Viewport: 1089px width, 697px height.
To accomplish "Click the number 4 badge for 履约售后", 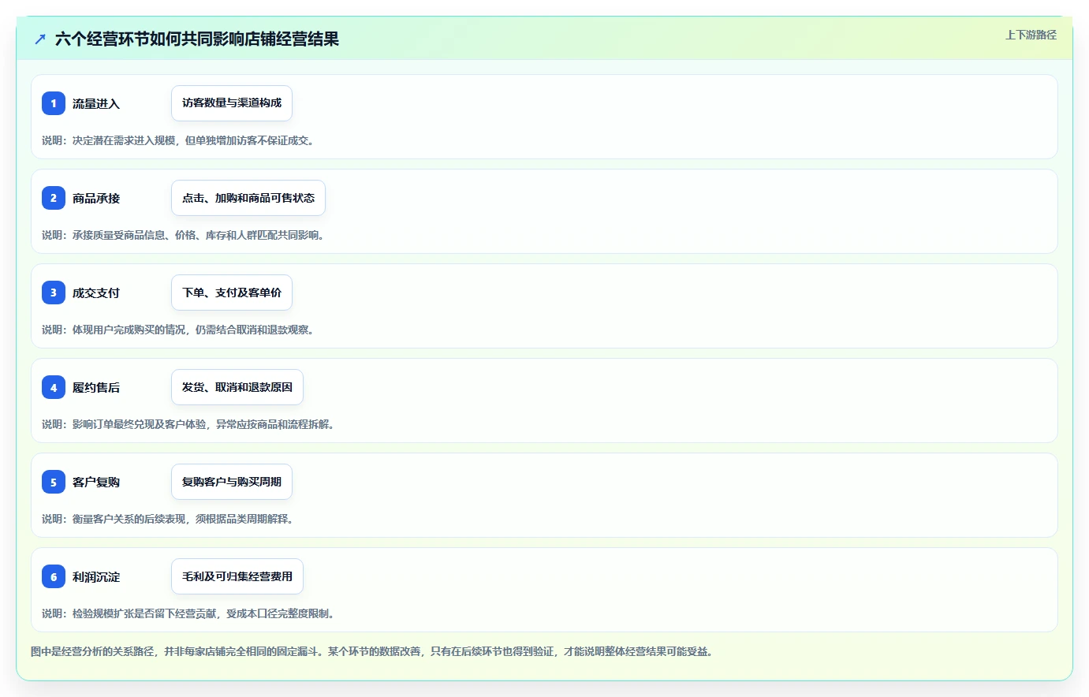I will [x=54, y=387].
